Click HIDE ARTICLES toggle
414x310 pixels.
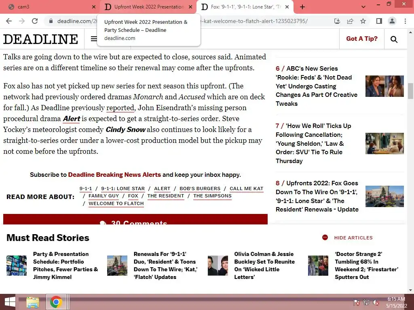tap(353, 238)
